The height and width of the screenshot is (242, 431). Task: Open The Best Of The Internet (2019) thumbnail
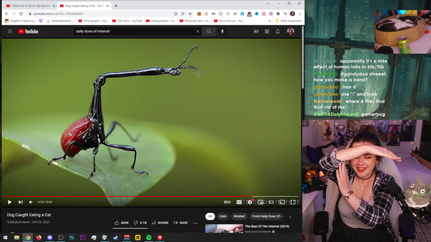point(224,229)
